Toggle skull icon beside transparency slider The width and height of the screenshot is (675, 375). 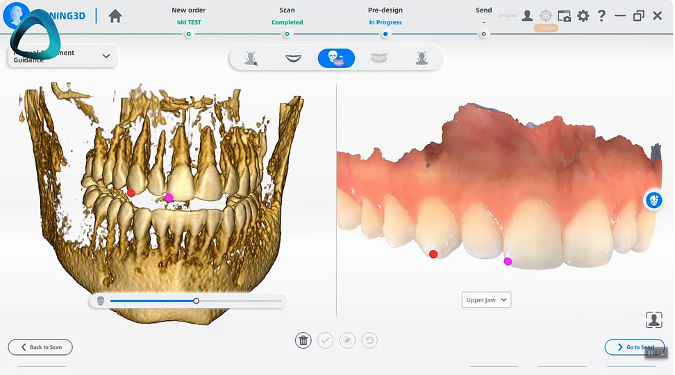coord(100,301)
